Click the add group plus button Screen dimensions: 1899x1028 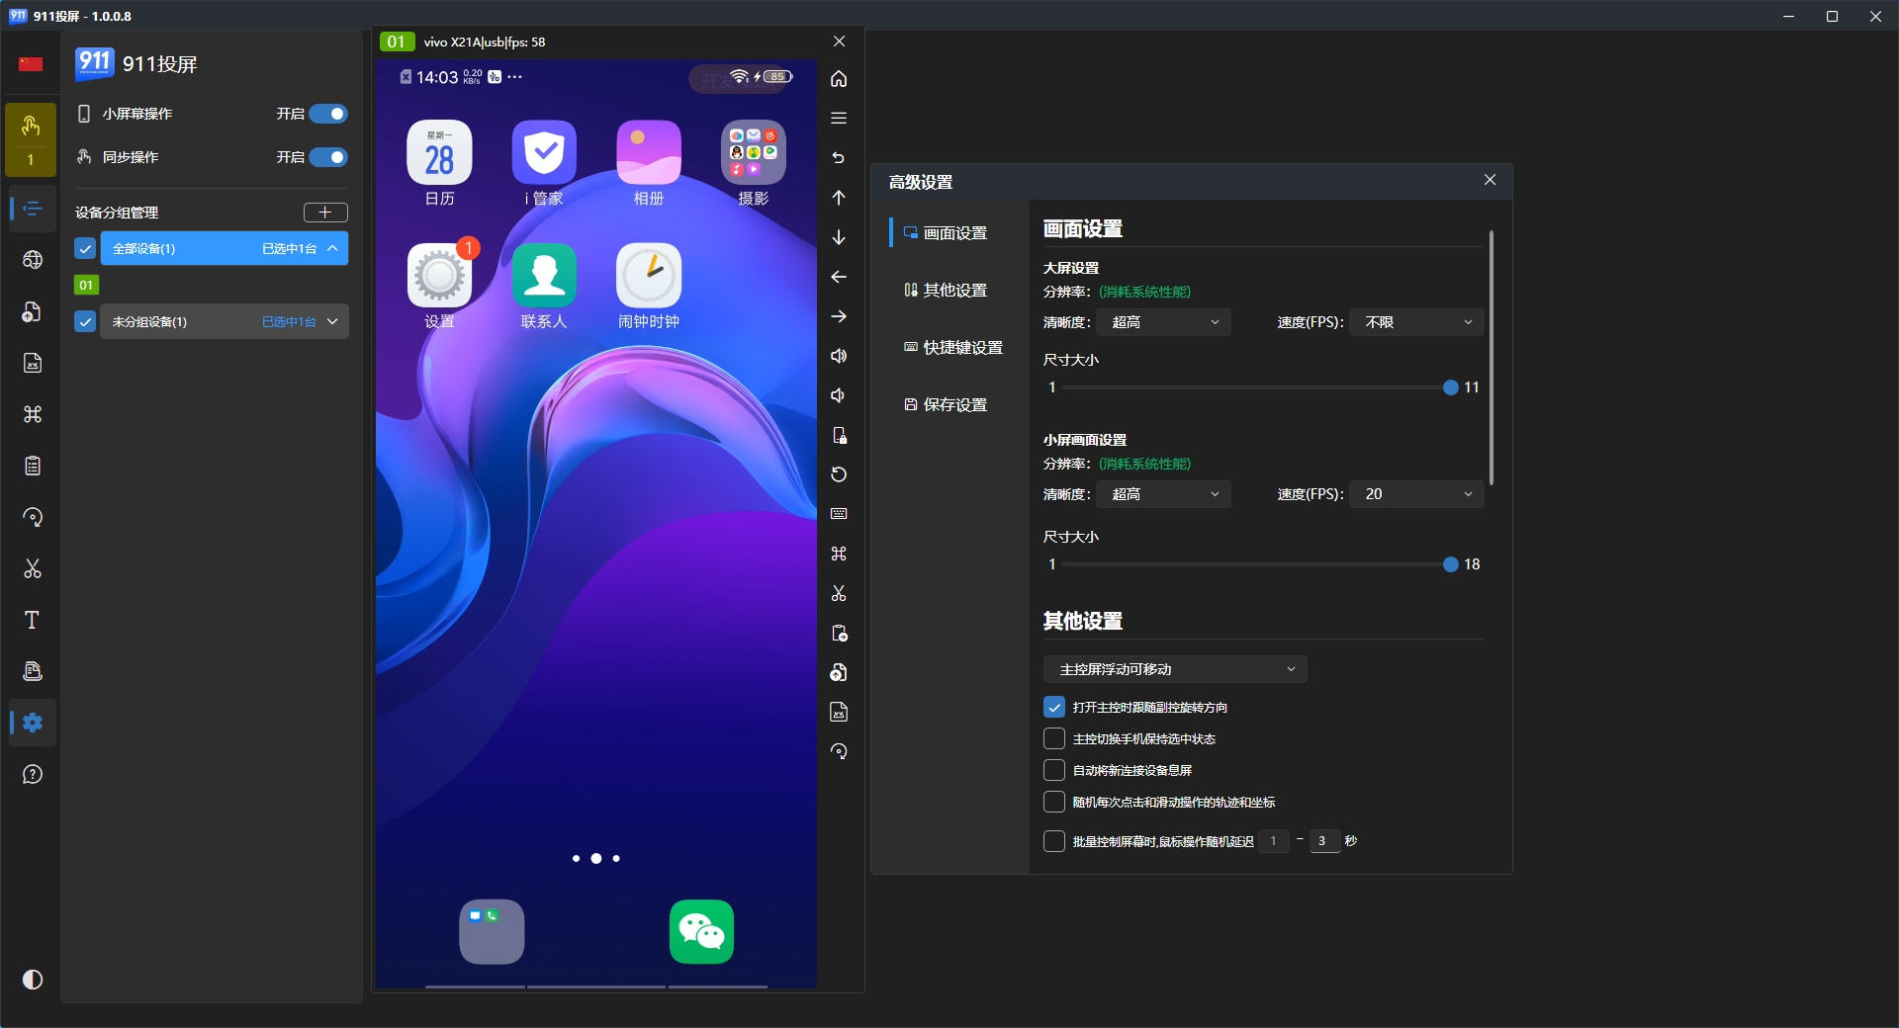pos(325,213)
